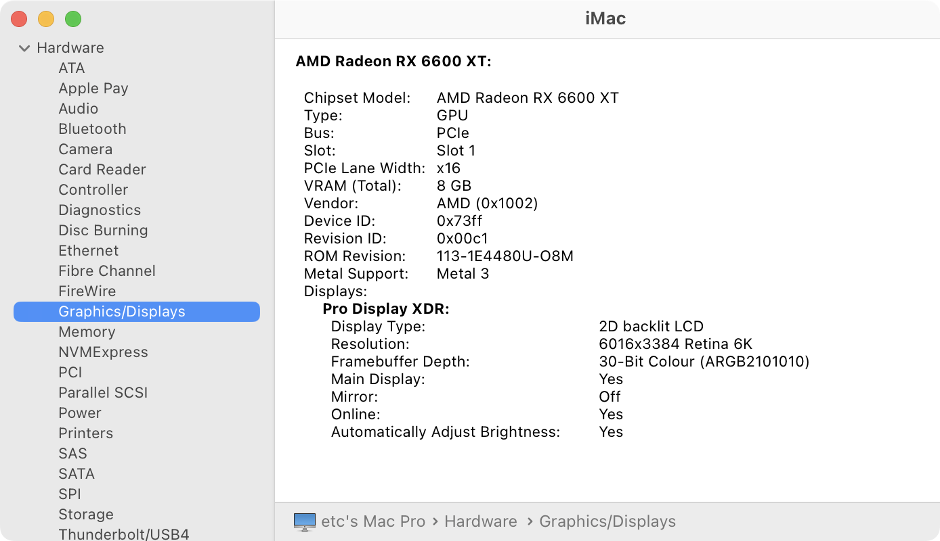Close the System Information window
940x541 pixels.
pyautogui.click(x=19, y=19)
